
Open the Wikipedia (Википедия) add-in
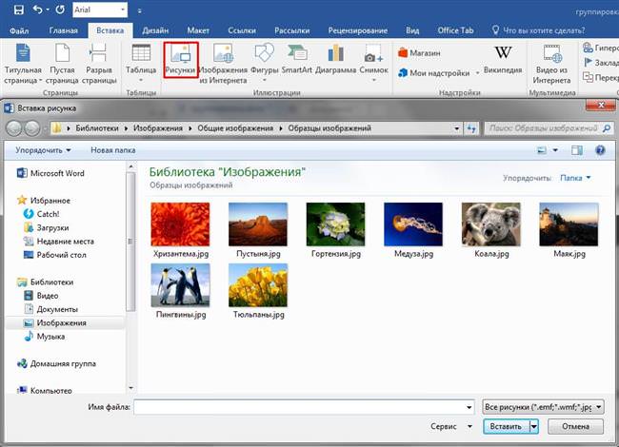(x=503, y=60)
